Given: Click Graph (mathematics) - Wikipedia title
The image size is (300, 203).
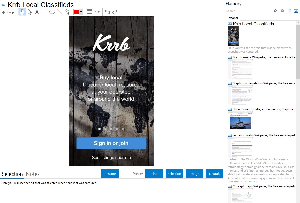Looking at the screenshot, I should (264, 83).
